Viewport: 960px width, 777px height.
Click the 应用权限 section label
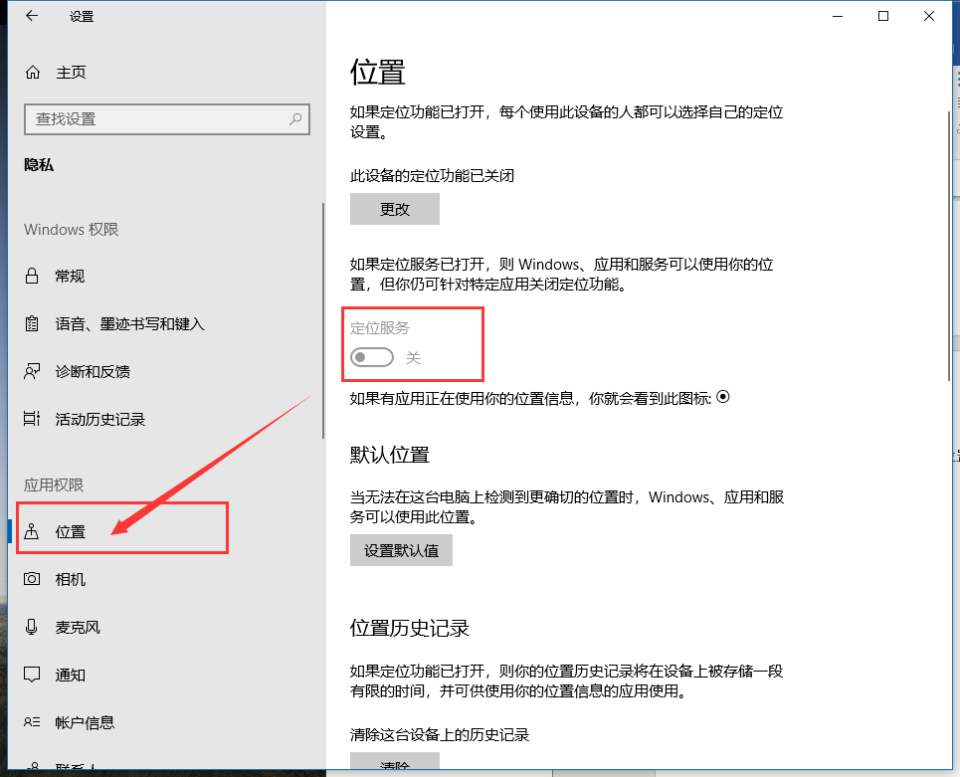coord(54,485)
